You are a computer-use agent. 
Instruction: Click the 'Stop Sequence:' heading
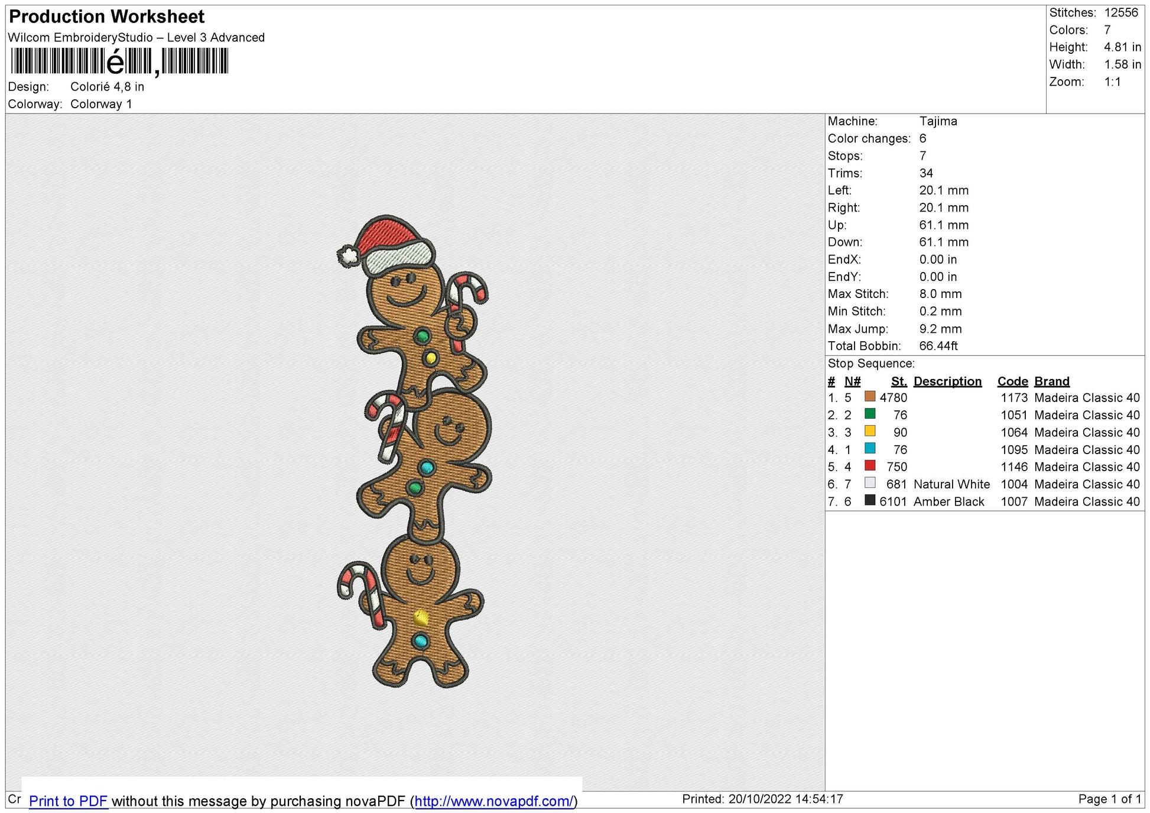(x=871, y=364)
